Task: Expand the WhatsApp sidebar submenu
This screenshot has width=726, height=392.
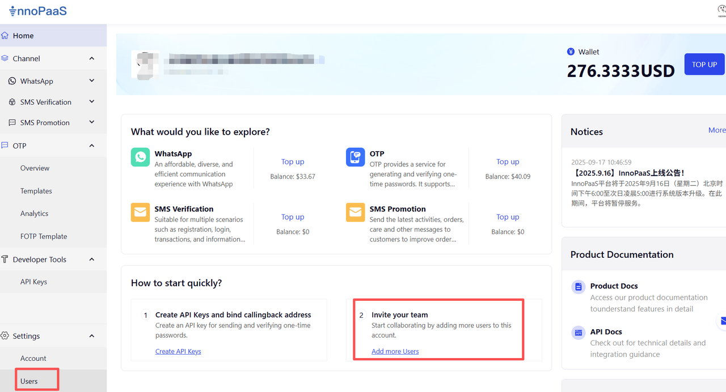Action: point(92,81)
